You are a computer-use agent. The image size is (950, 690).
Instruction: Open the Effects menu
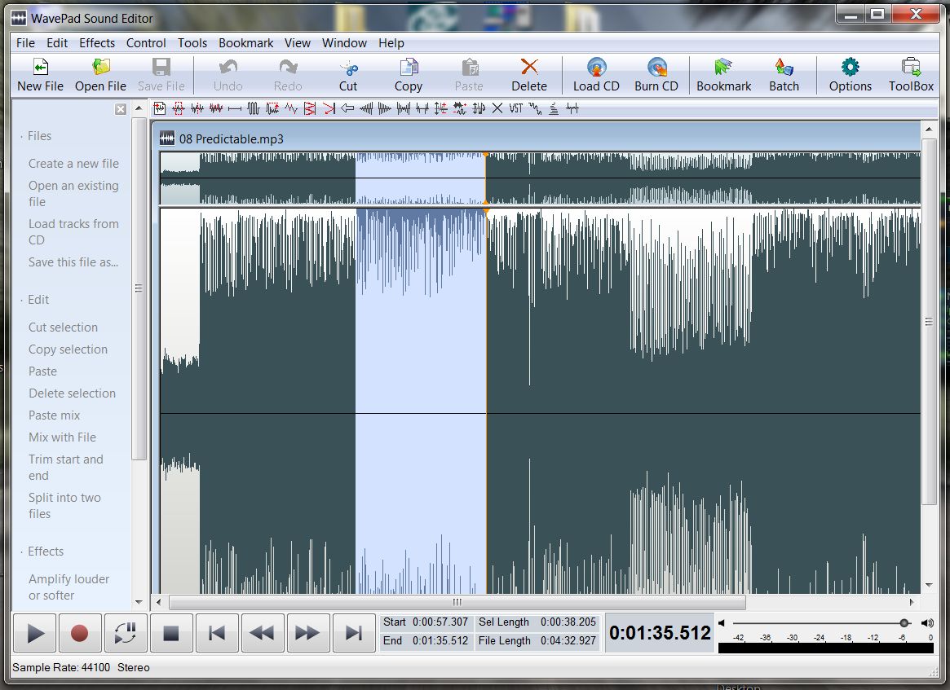point(97,43)
